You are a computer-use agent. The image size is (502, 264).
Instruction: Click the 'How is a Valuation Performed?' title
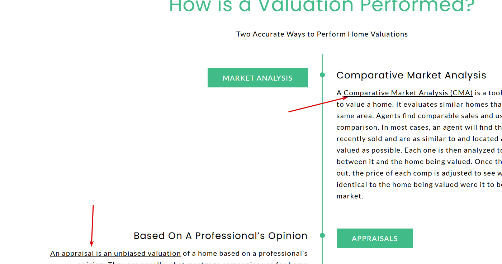(x=322, y=6)
